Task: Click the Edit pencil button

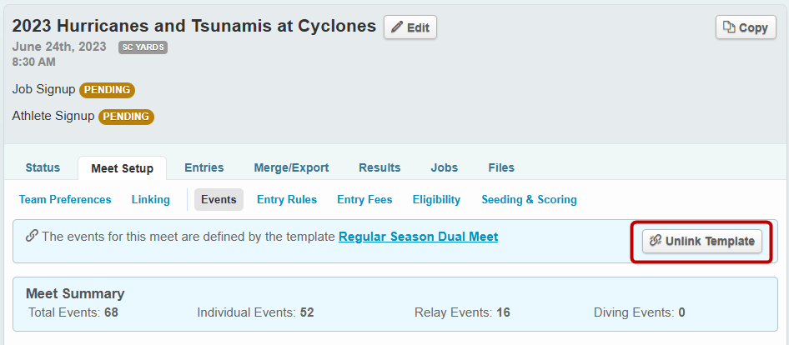Action: coord(410,27)
